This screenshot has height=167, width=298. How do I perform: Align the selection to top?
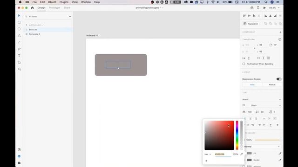[244, 16]
